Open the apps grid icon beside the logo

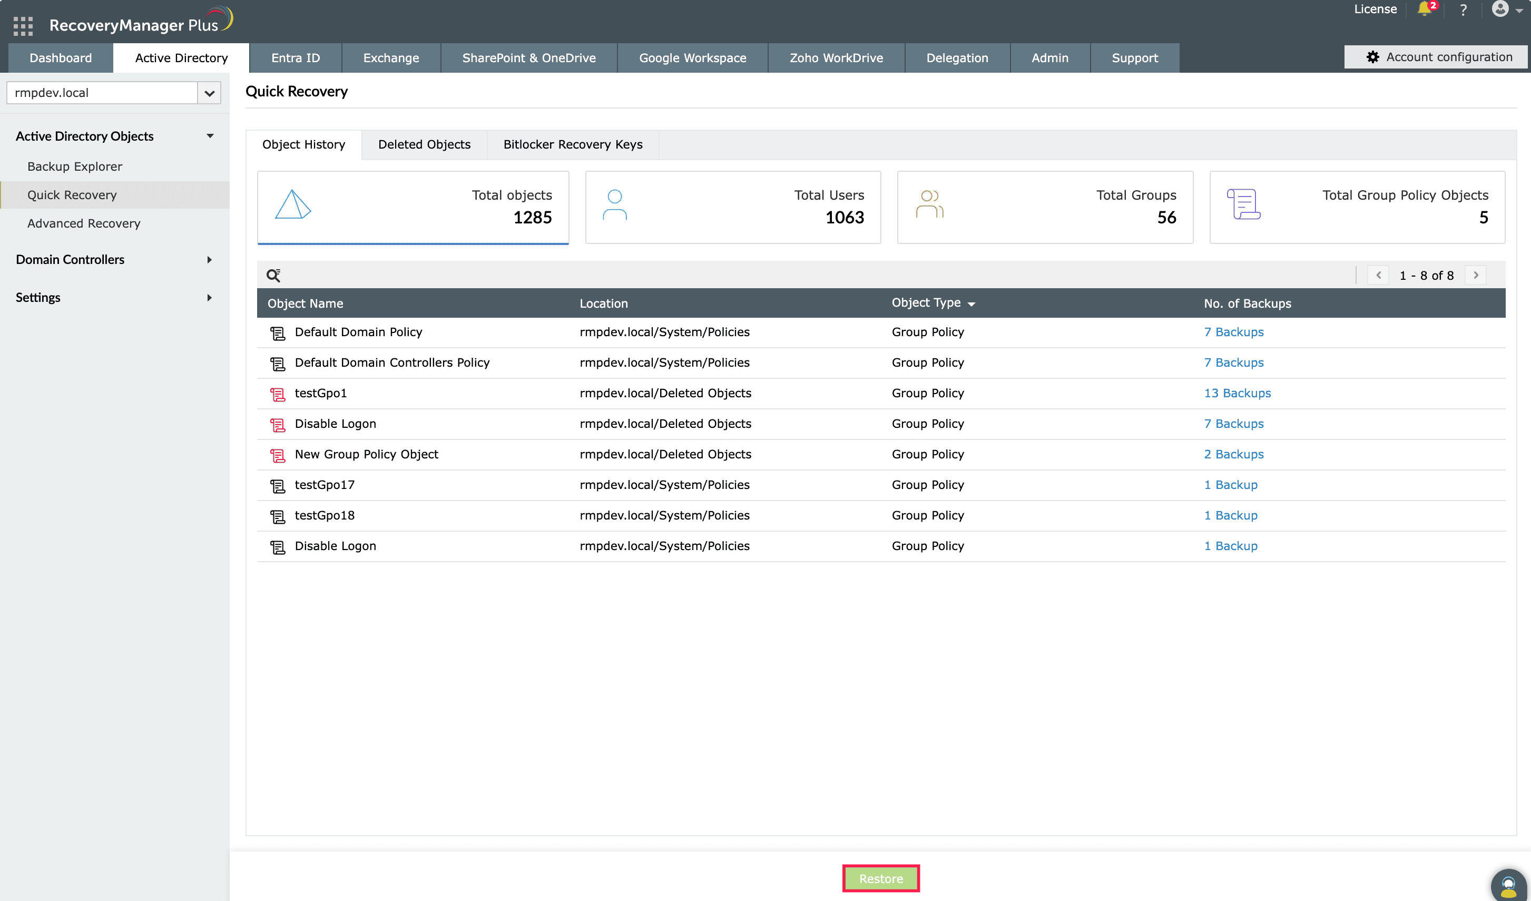click(23, 25)
